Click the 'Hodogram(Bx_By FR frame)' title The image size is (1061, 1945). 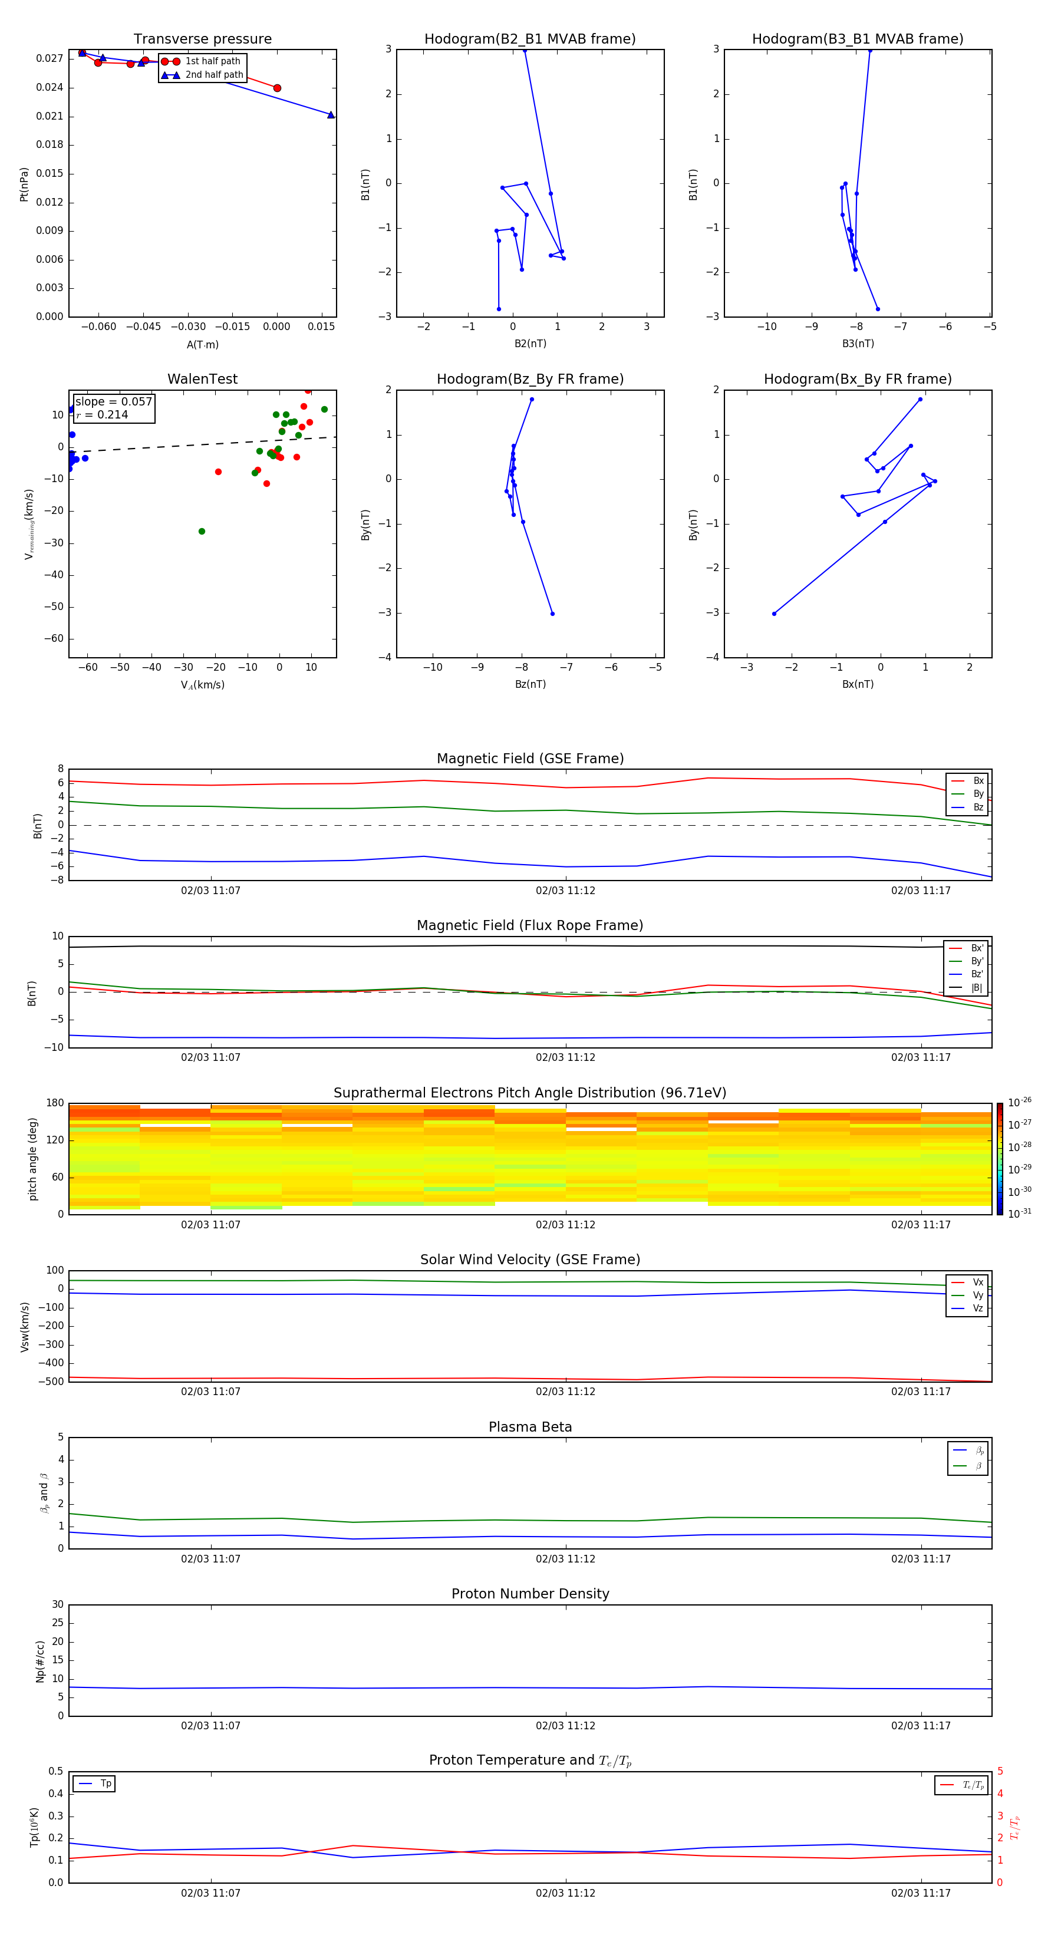click(x=858, y=379)
